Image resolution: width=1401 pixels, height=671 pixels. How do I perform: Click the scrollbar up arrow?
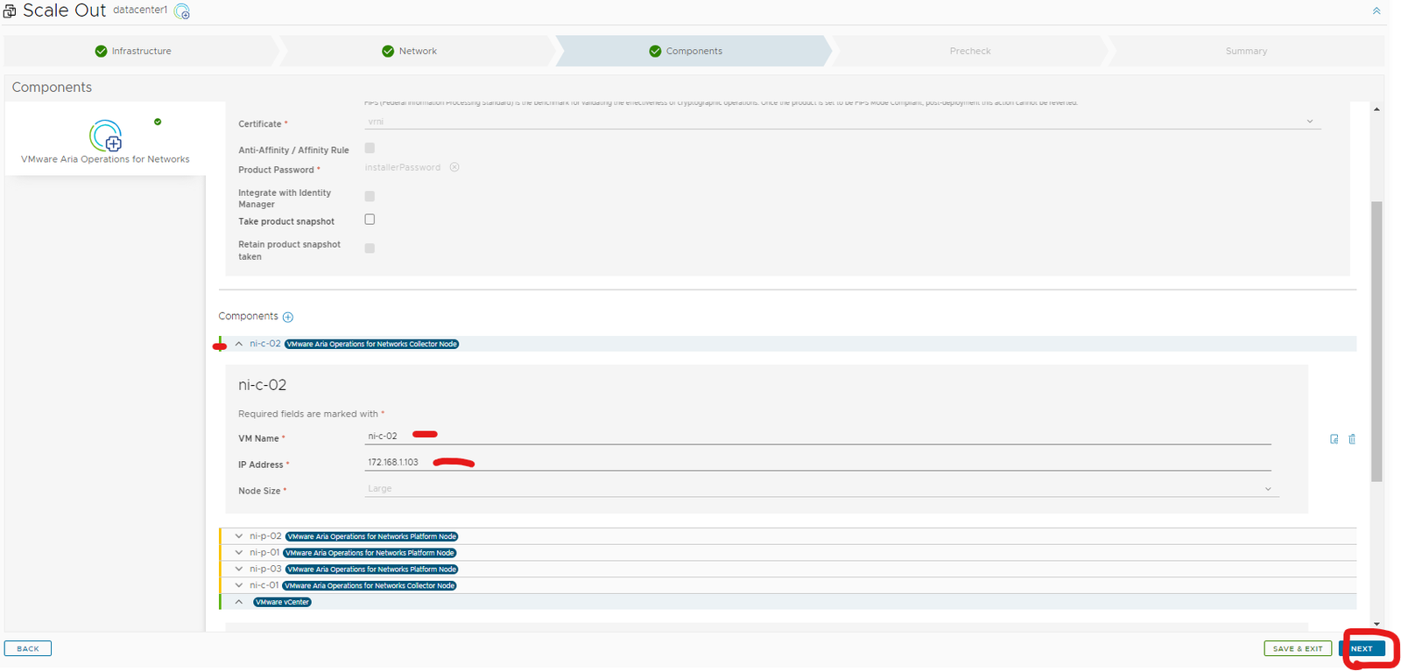click(x=1376, y=109)
